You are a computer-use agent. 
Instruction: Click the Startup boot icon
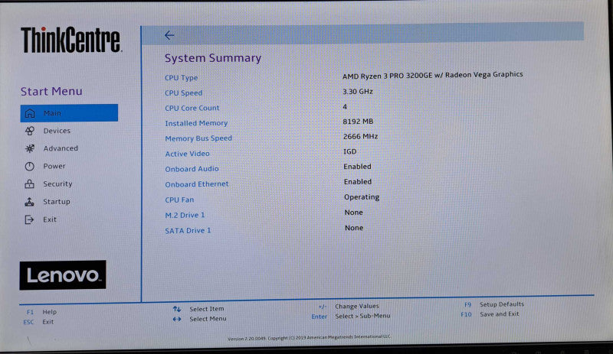click(x=30, y=202)
